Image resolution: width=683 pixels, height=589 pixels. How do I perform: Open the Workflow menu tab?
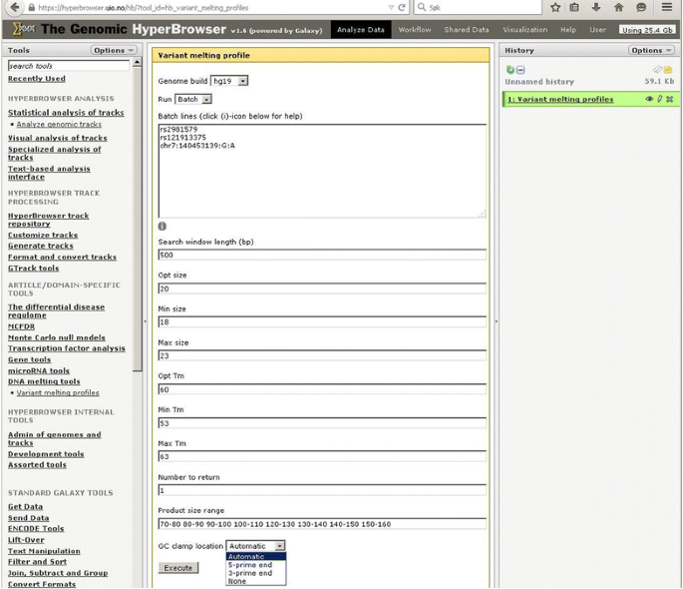click(x=415, y=30)
